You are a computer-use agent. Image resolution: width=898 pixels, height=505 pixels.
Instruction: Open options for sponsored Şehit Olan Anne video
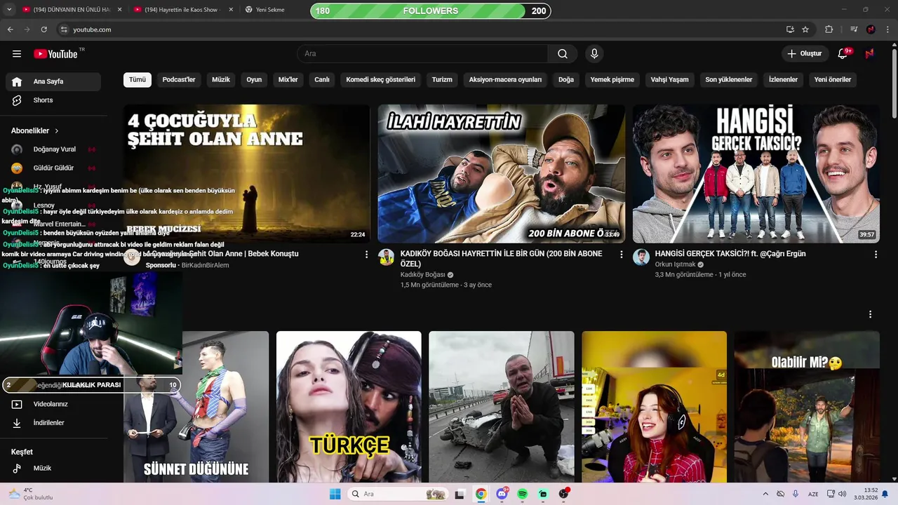pos(366,255)
